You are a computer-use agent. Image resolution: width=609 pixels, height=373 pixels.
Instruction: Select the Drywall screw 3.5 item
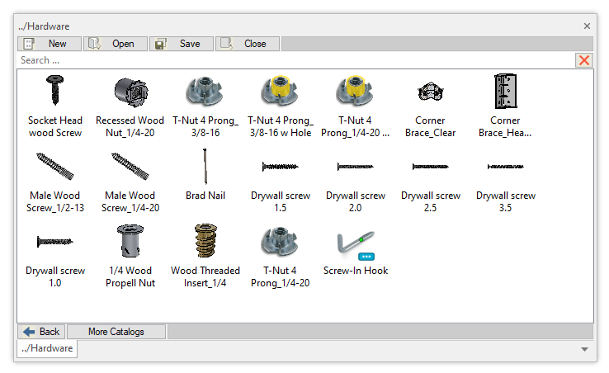click(505, 166)
